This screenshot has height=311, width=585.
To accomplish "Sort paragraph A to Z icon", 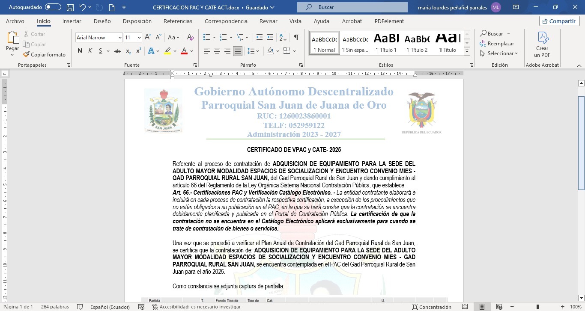I will pos(283,38).
